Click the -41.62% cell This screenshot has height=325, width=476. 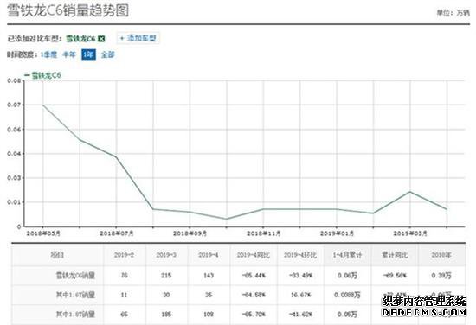[300, 314]
